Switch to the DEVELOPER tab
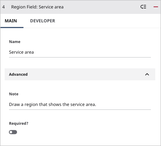This screenshot has width=161, height=146. (x=43, y=21)
